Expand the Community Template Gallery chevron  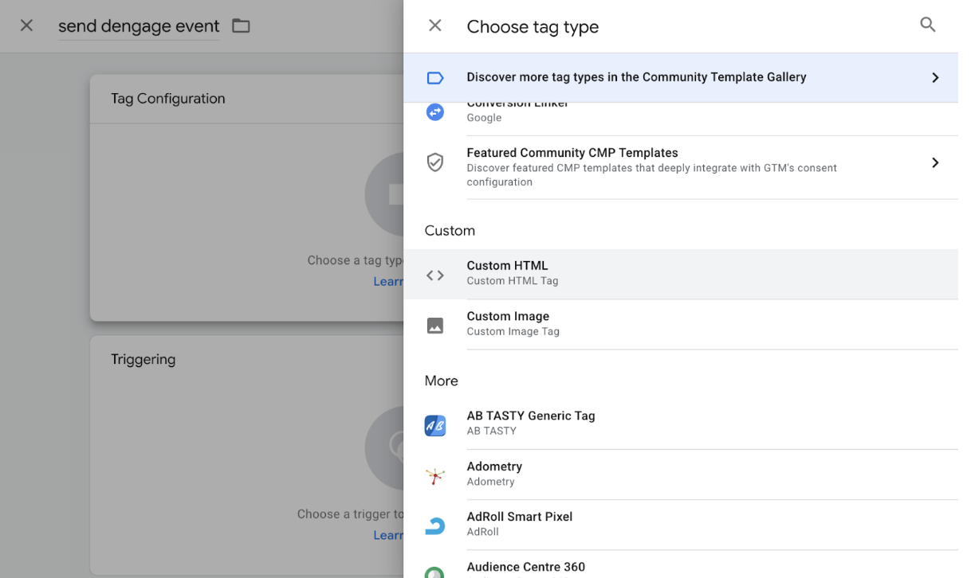(936, 78)
